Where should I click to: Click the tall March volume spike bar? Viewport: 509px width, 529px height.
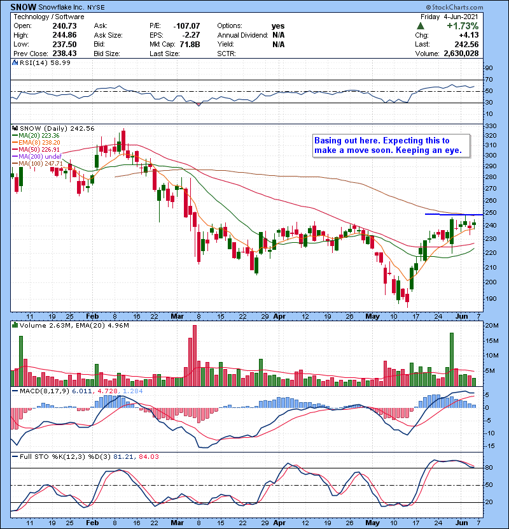click(194, 356)
